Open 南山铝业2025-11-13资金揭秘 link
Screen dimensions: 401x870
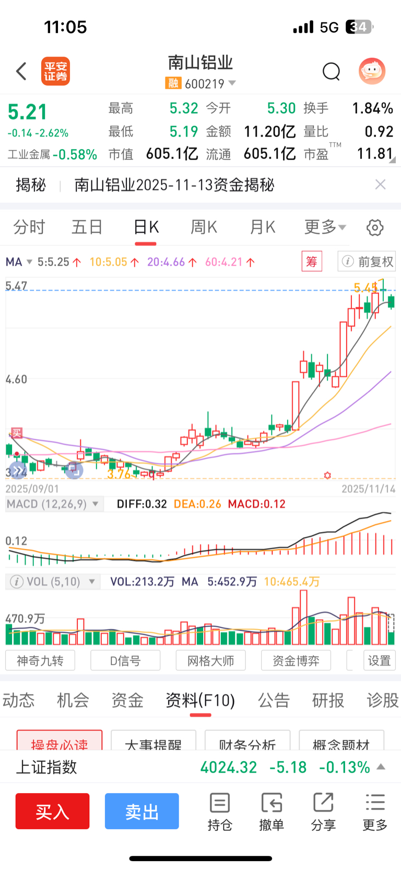(174, 185)
